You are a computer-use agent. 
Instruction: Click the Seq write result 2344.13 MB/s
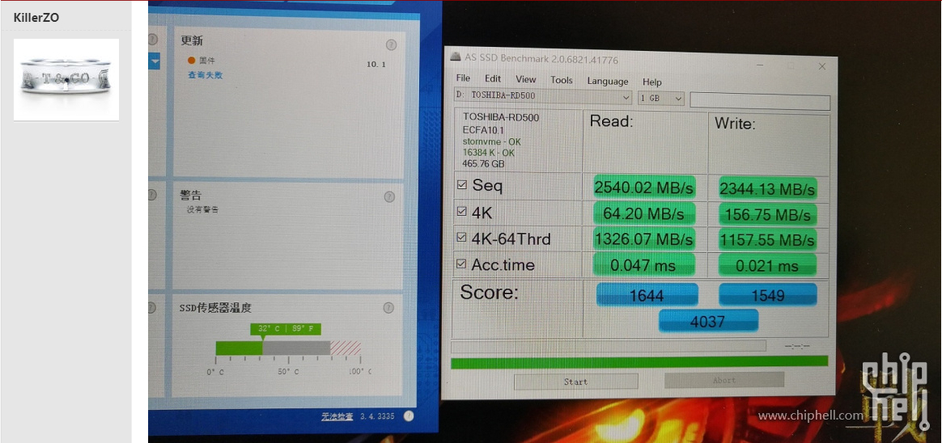tap(767, 189)
